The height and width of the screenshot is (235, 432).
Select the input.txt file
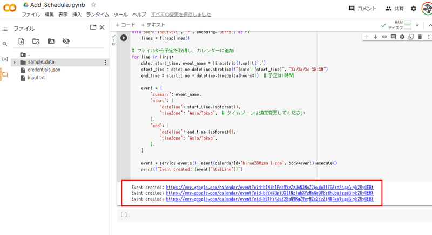(36, 78)
